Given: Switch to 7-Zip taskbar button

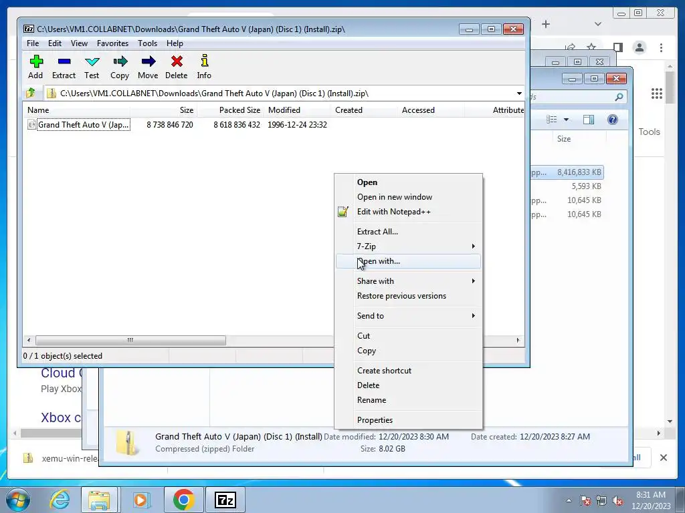Looking at the screenshot, I should tap(225, 500).
